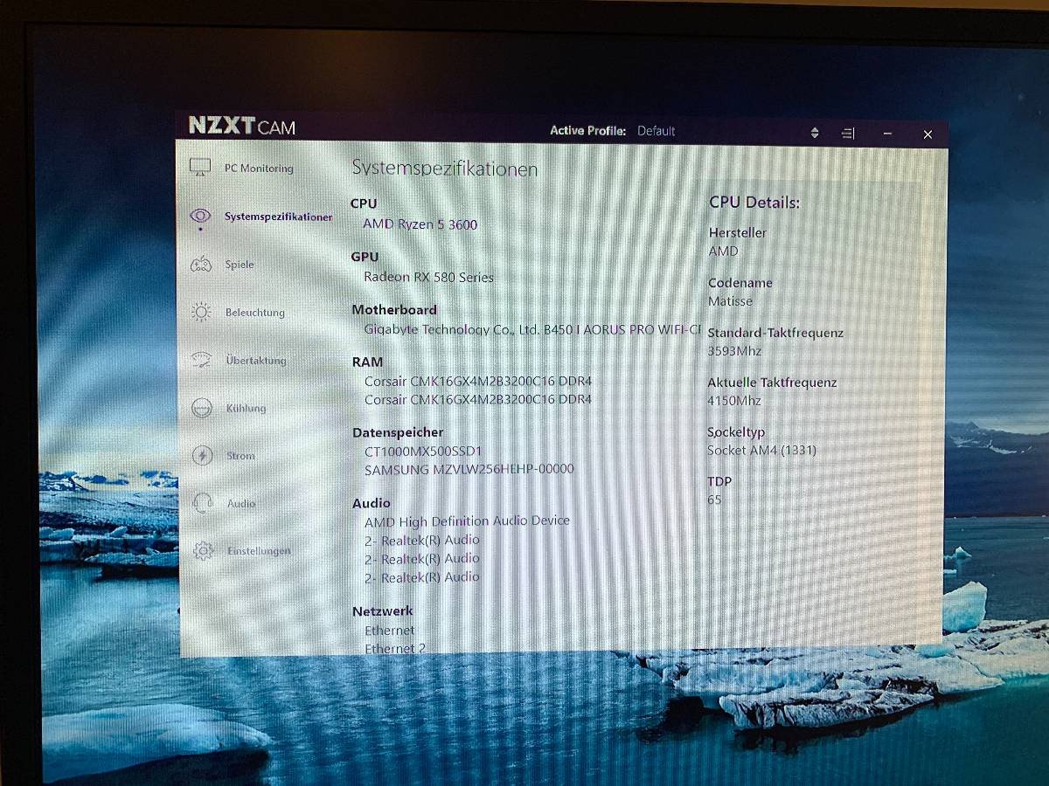Select the SAMSUNG MZVLW256HEHP-00000 entry
The width and height of the screenshot is (1049, 786).
tap(469, 469)
